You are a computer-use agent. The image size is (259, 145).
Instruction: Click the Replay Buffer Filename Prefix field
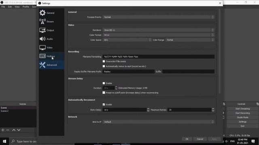tap(129, 72)
